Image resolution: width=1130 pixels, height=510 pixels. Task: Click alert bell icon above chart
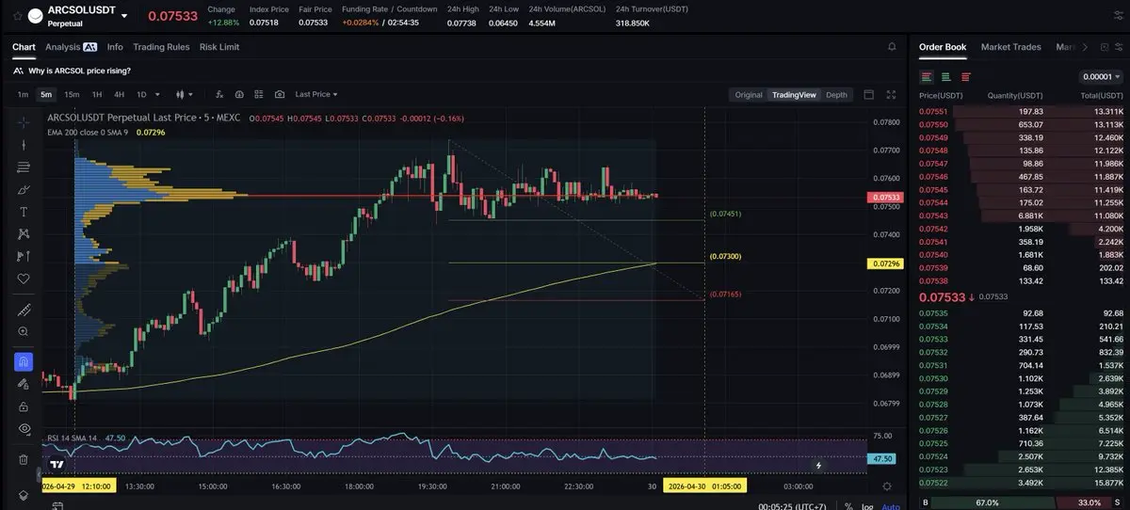click(x=892, y=46)
